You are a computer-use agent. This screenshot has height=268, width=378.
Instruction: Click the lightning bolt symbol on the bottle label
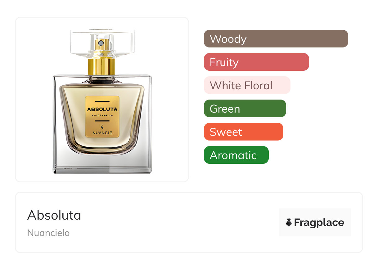[102, 127]
